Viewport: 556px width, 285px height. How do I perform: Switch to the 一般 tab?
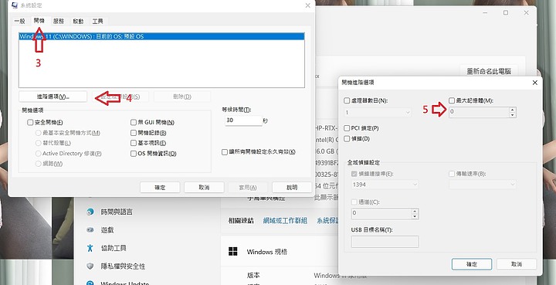pyautogui.click(x=20, y=22)
